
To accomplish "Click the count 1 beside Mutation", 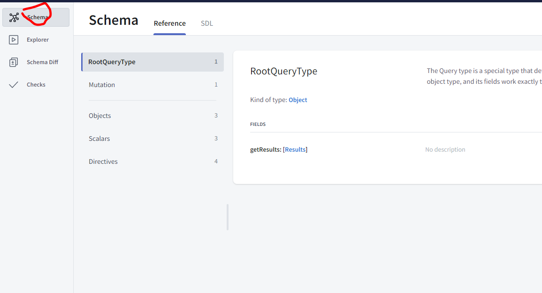I will click(x=216, y=85).
